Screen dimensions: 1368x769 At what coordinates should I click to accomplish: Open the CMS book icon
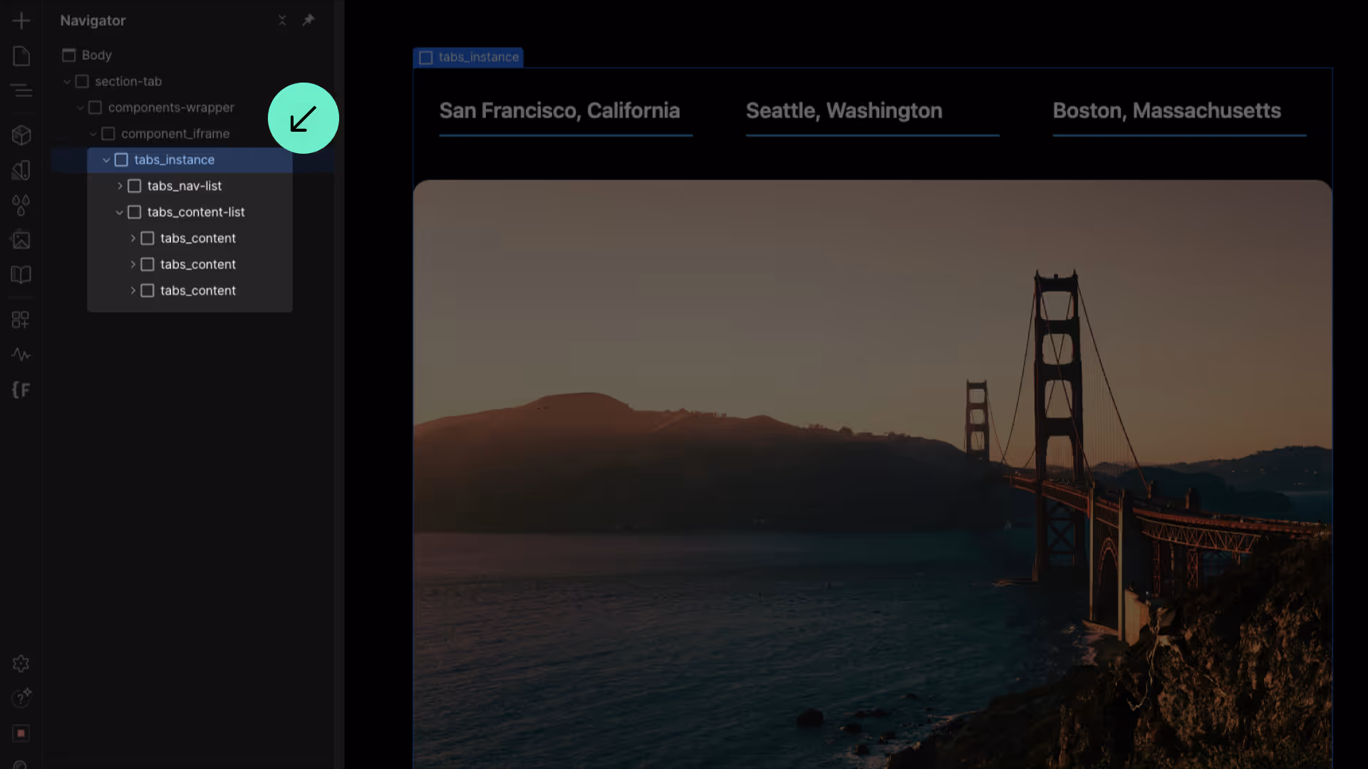(x=21, y=275)
